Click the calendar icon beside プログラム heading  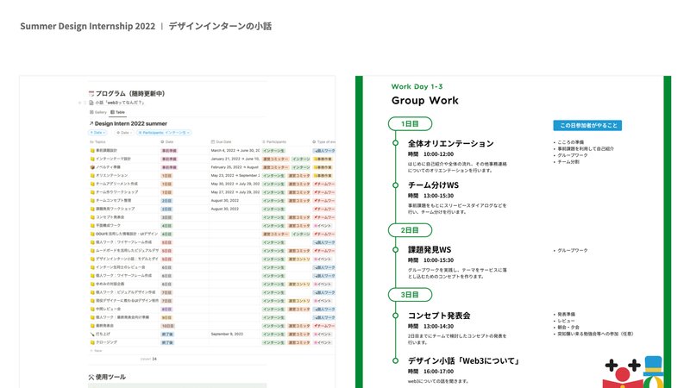tap(91, 94)
